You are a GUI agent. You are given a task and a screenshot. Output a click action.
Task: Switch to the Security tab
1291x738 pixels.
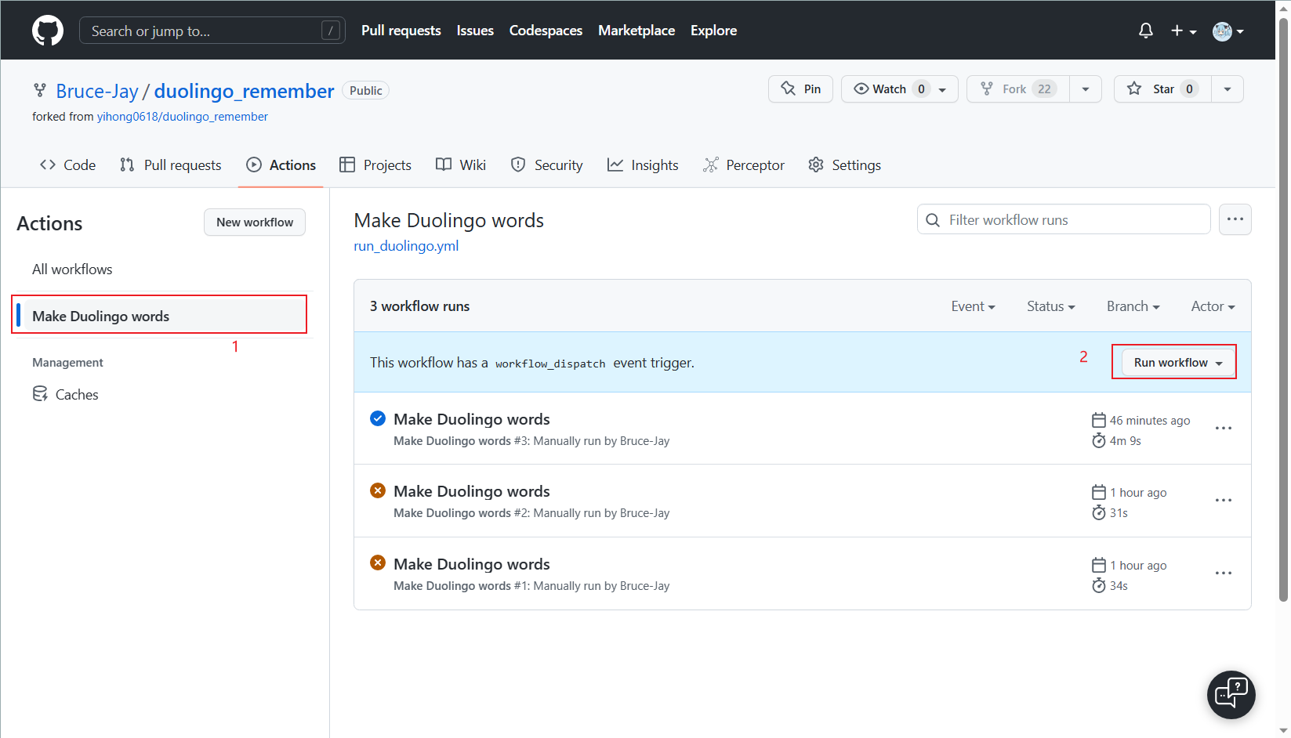point(546,165)
